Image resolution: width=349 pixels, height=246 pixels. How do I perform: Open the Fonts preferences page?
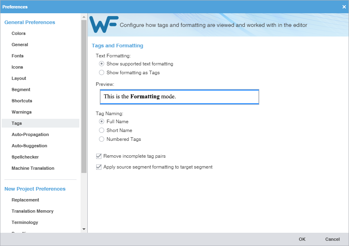(x=17, y=56)
